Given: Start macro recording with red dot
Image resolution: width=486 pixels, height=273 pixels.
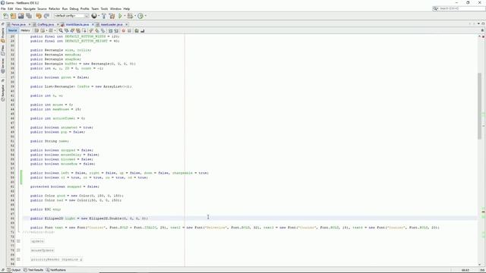Looking at the screenshot, I should (123, 30).
